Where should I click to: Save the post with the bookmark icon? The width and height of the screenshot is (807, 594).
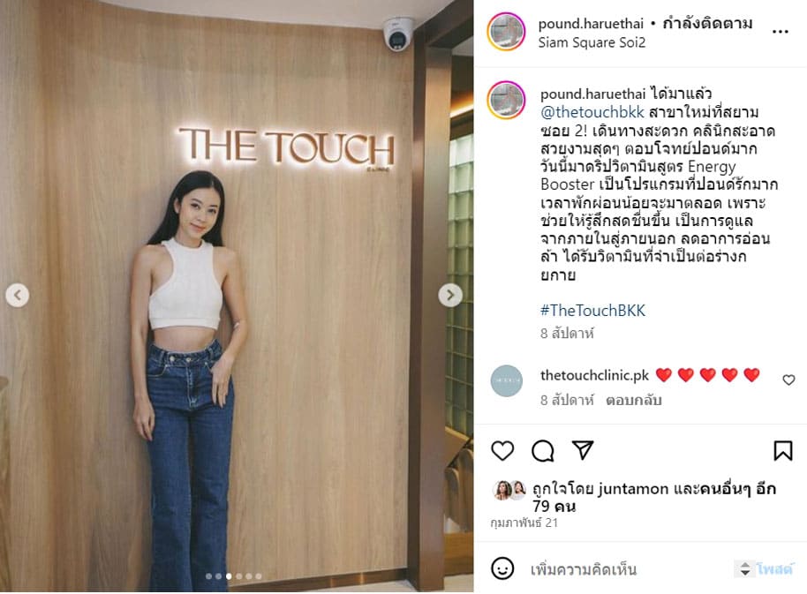[x=783, y=451]
